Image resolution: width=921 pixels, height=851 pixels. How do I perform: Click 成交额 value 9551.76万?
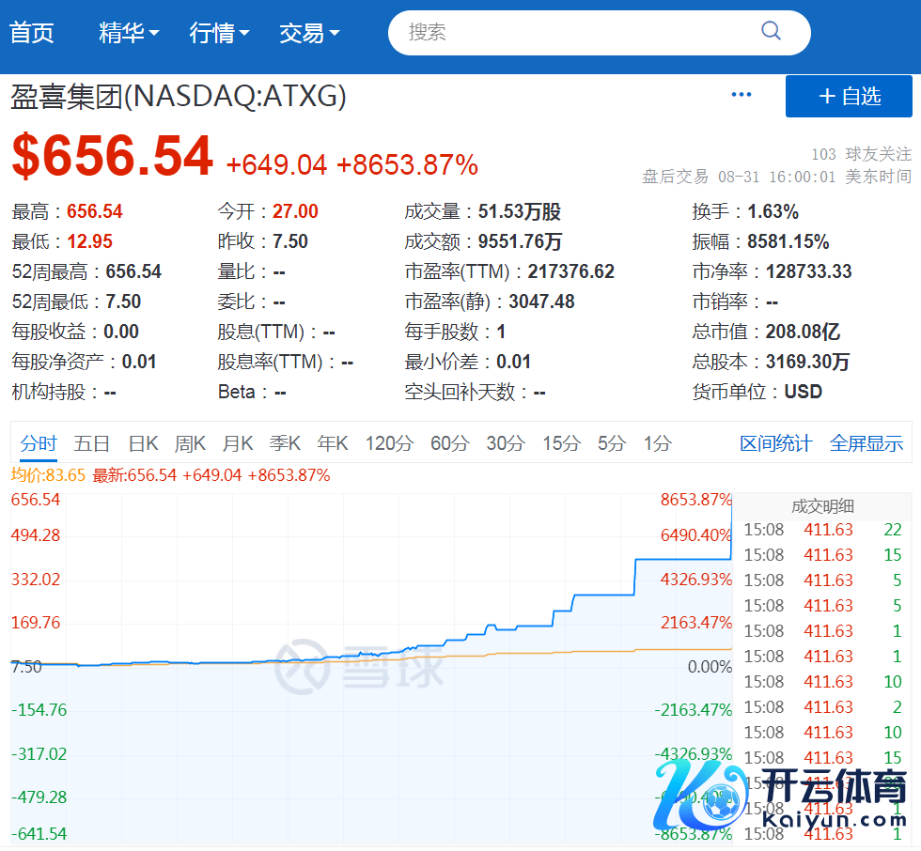(520, 241)
